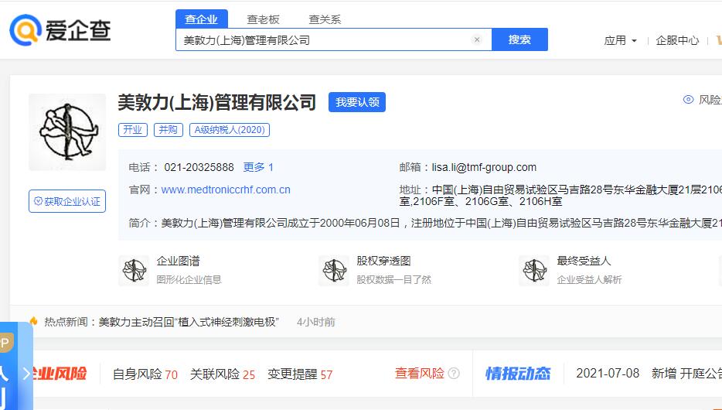Expand the side panel arrow near 企业风险
722x410 pixels.
click(27, 374)
